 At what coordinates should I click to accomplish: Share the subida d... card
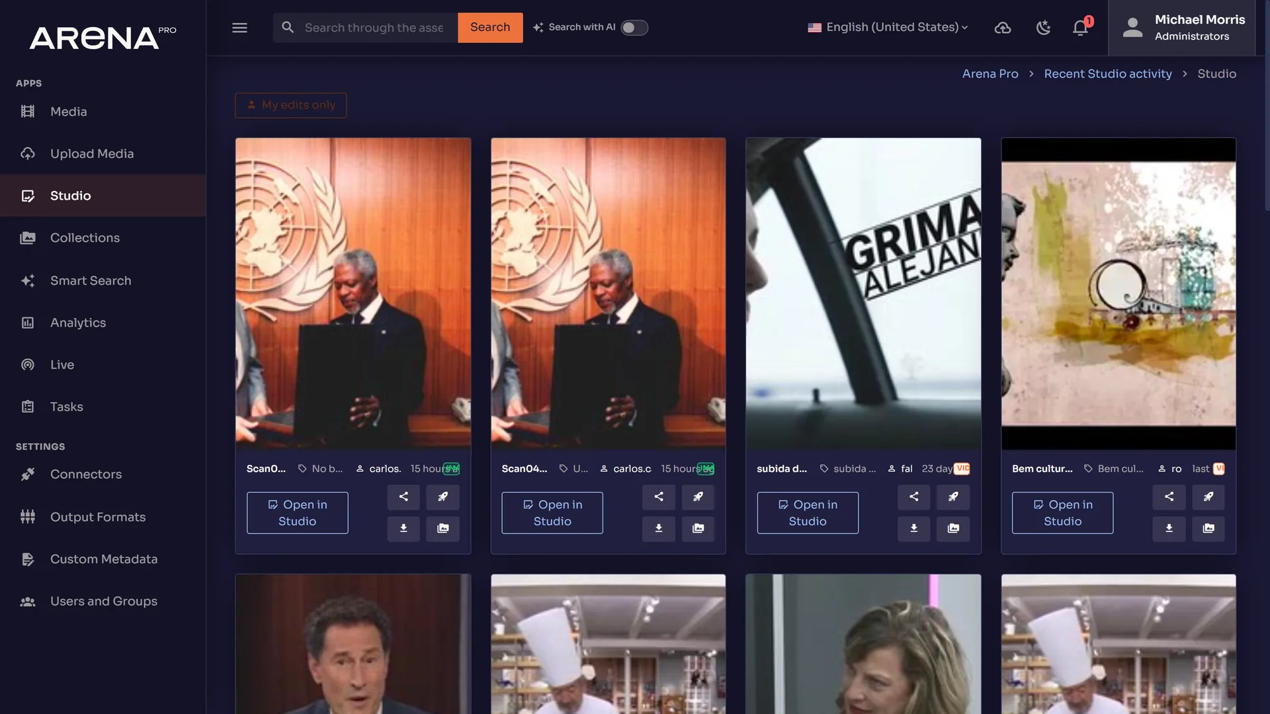tap(914, 496)
